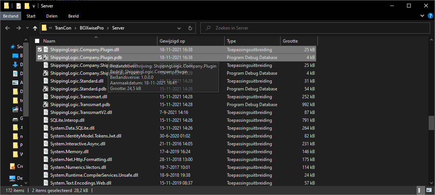Click the TranCon breadcrumb segment
Screen dimensions: 435x195
62,28
